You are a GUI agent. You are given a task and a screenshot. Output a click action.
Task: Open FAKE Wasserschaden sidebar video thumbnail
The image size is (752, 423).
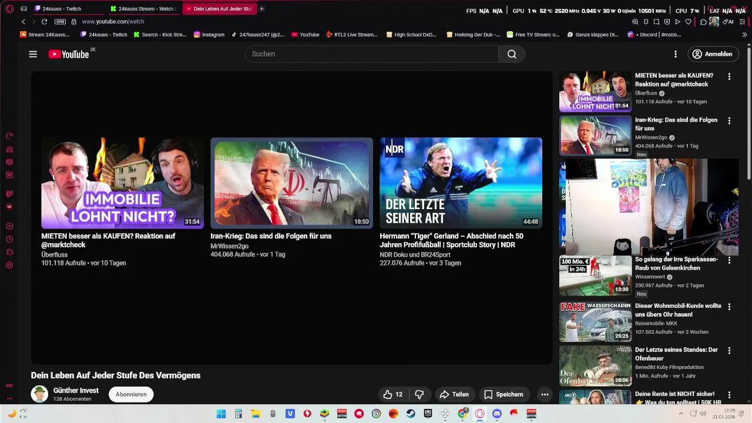pos(595,321)
